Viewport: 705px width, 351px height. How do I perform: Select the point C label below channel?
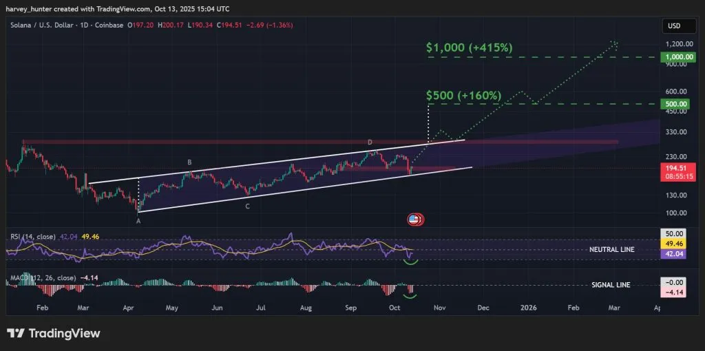pos(248,206)
